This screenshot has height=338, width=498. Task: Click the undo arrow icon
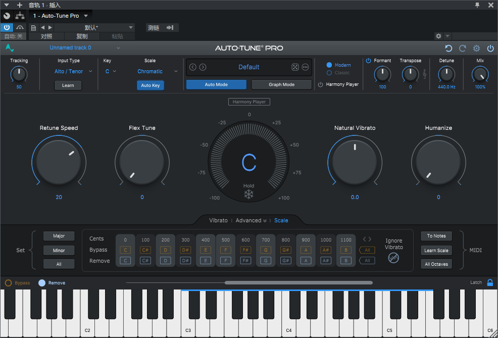click(449, 49)
